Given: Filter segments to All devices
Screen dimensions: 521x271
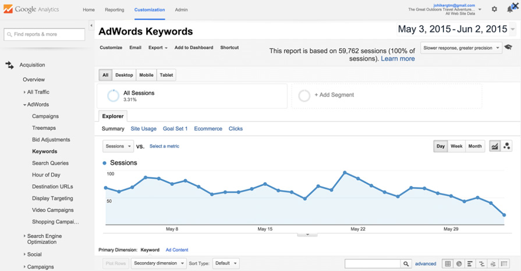Looking at the screenshot, I should [105, 75].
